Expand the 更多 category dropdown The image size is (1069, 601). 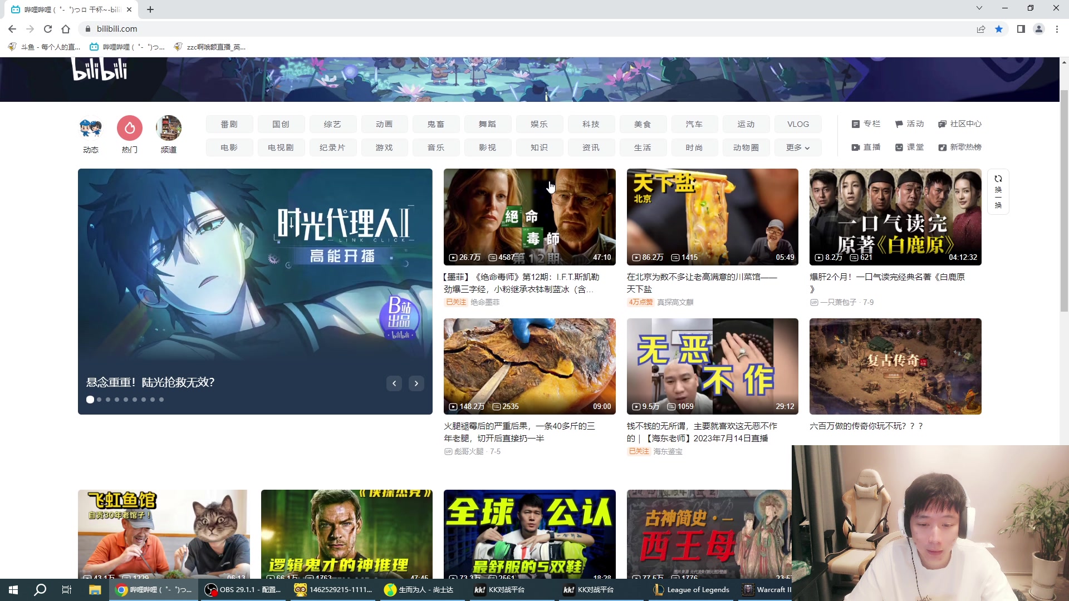(x=798, y=147)
